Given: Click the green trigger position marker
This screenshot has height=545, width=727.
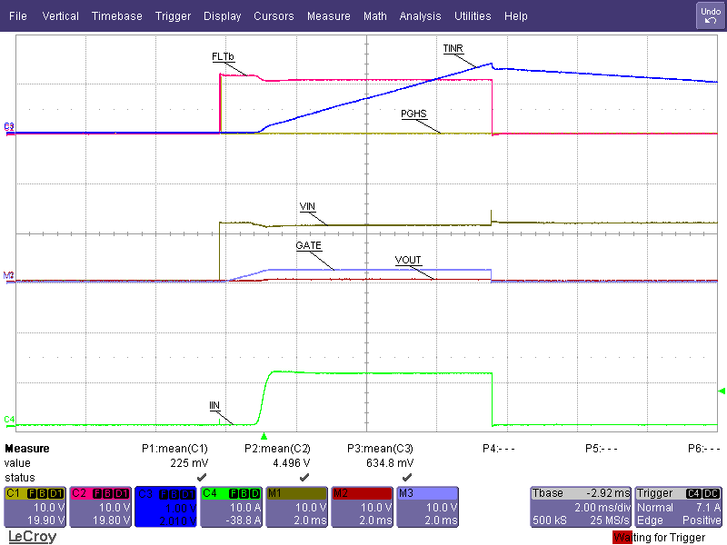Looking at the screenshot, I should click(x=264, y=436).
